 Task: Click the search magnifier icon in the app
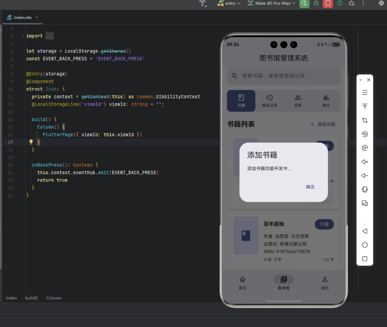(234, 76)
